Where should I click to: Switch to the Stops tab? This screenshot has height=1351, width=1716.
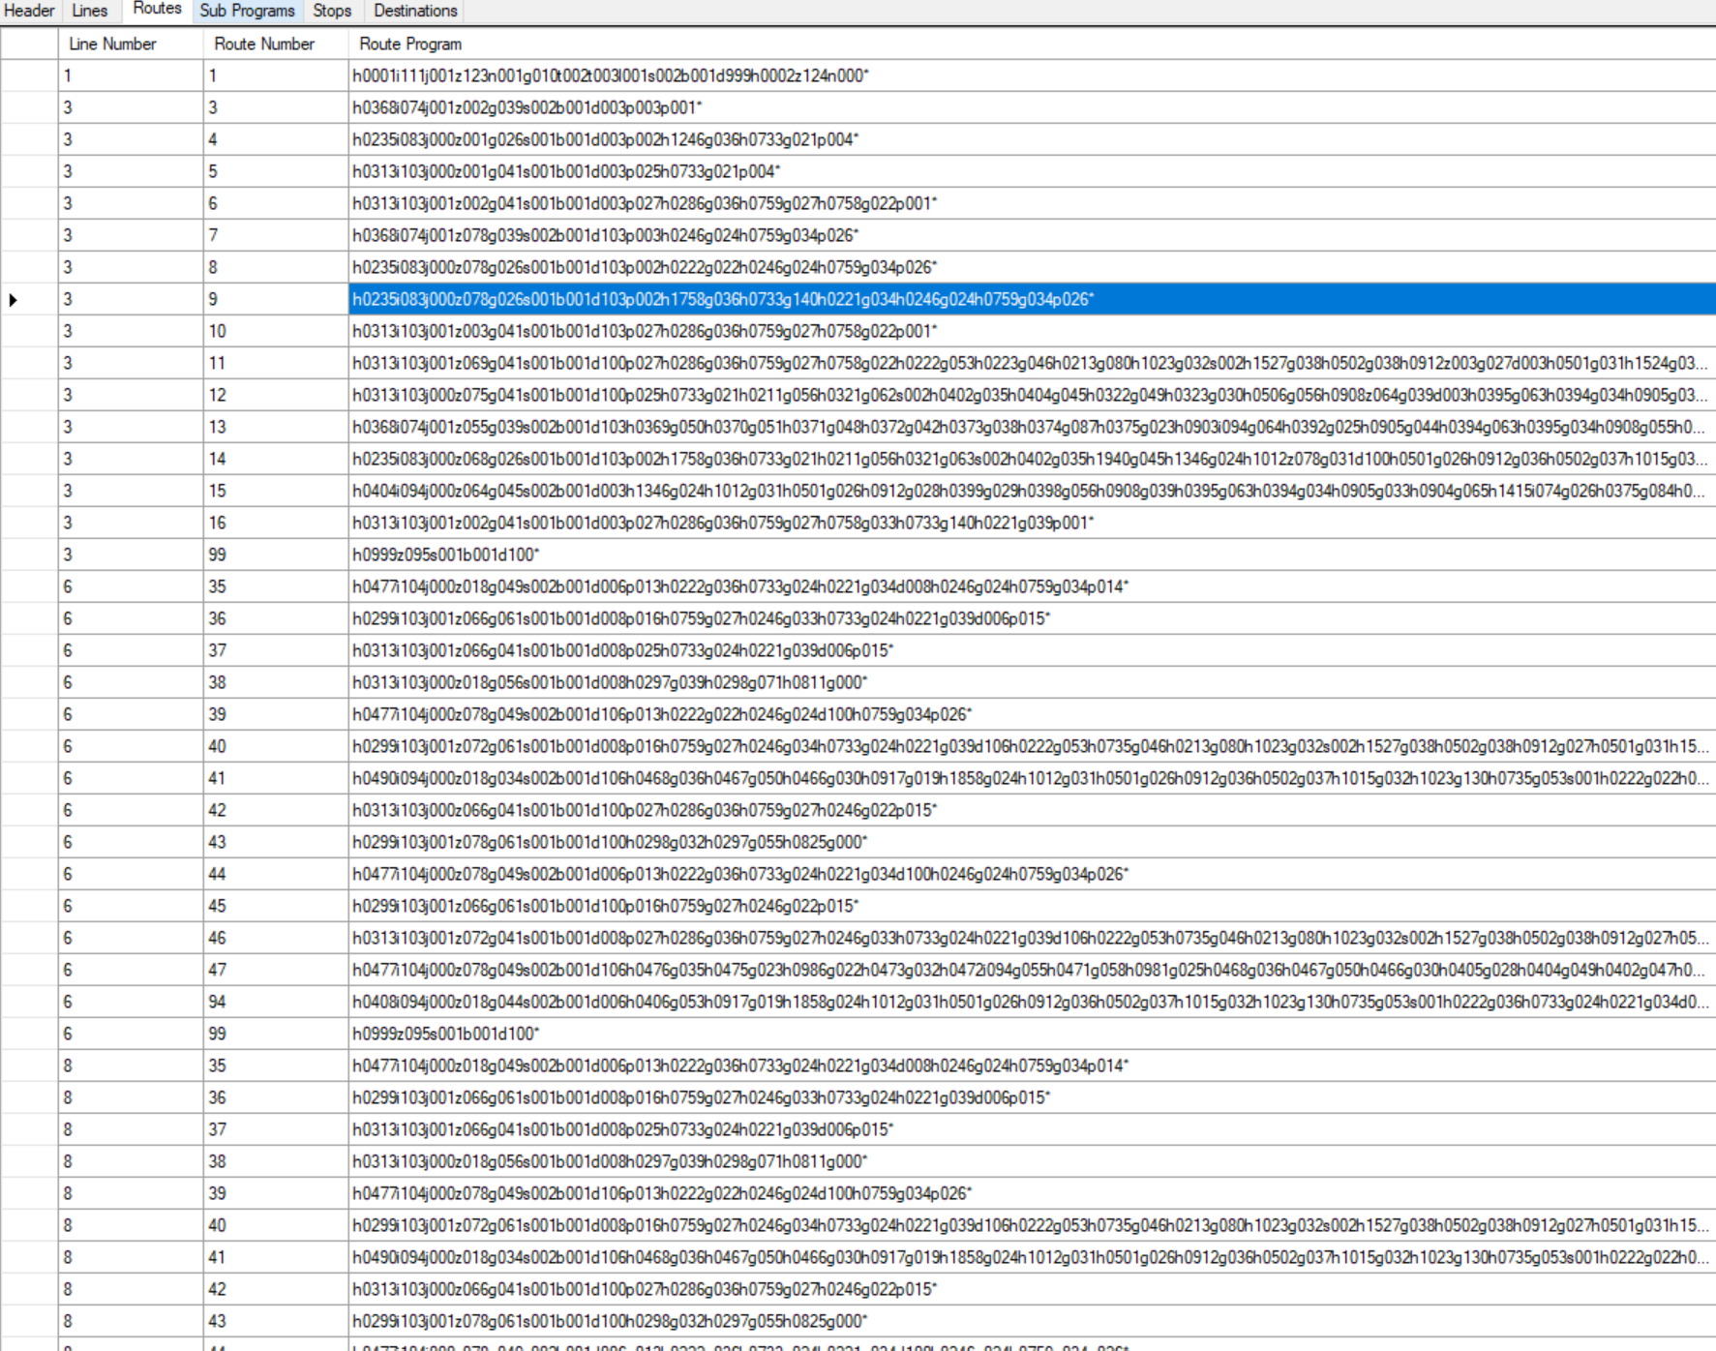[x=333, y=11]
